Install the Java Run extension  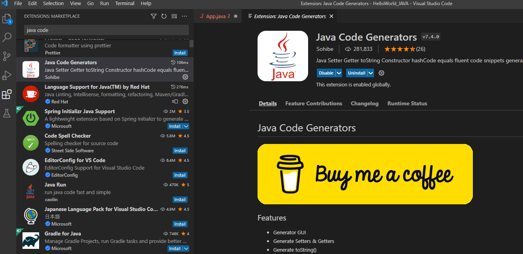point(180,200)
